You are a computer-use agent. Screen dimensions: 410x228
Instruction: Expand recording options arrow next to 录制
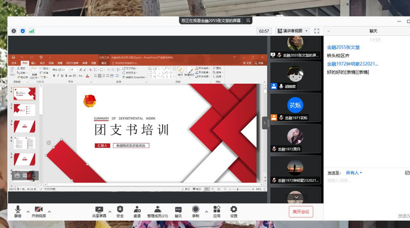(207, 212)
